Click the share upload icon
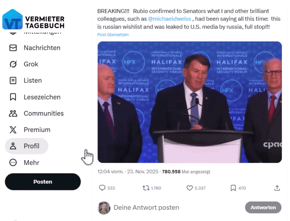Image resolution: width=290 pixels, height=221 pixels. click(277, 188)
